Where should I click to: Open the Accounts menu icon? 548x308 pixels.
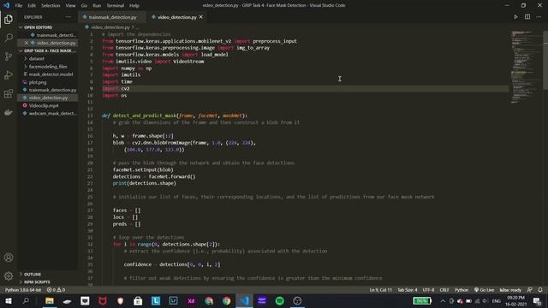coord(9,258)
